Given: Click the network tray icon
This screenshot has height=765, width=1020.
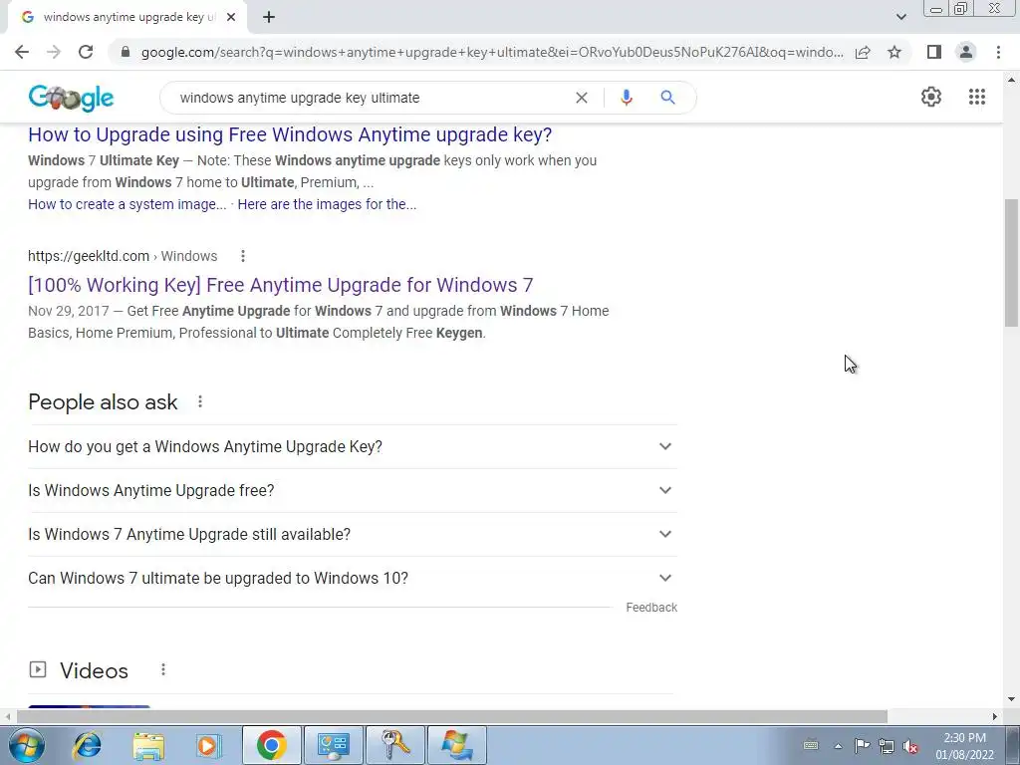Looking at the screenshot, I should pos(886,746).
